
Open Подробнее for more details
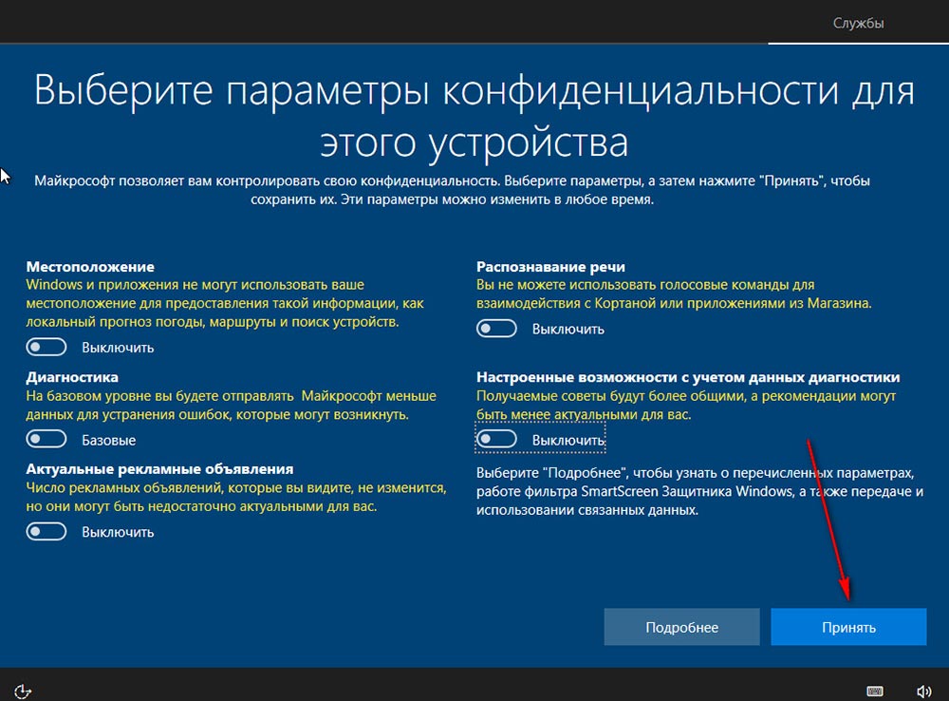point(681,627)
